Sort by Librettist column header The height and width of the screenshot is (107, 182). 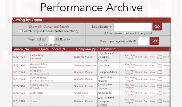coord(108,49)
